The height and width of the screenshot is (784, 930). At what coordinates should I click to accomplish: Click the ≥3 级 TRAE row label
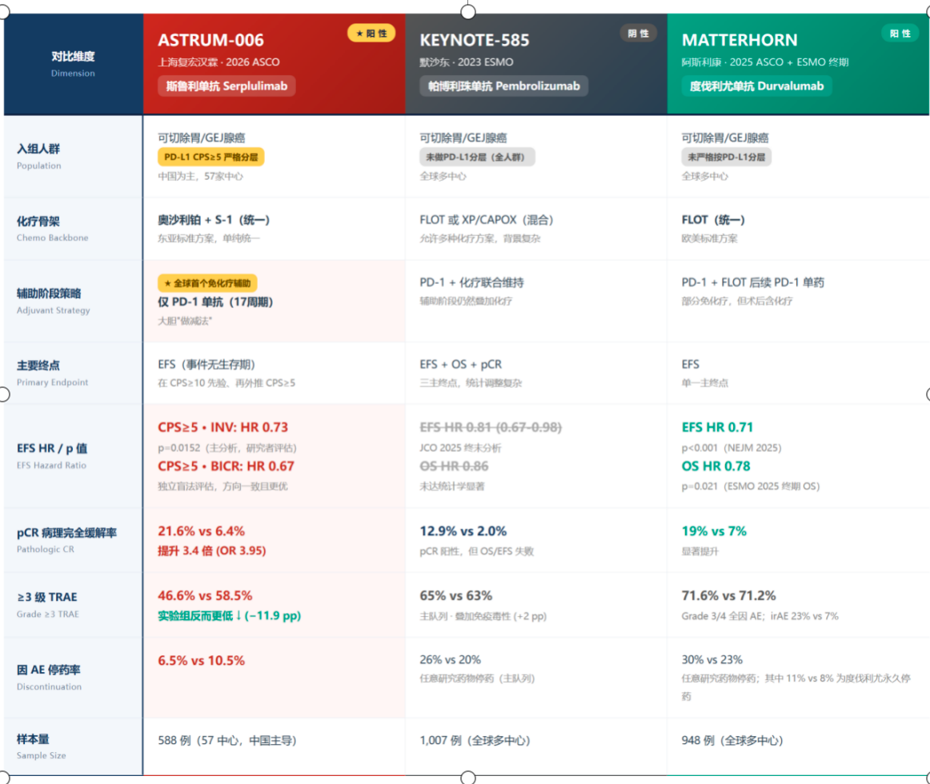[x=47, y=604]
